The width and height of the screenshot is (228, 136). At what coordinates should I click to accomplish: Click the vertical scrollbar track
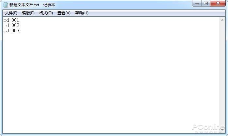[x=222, y=75]
